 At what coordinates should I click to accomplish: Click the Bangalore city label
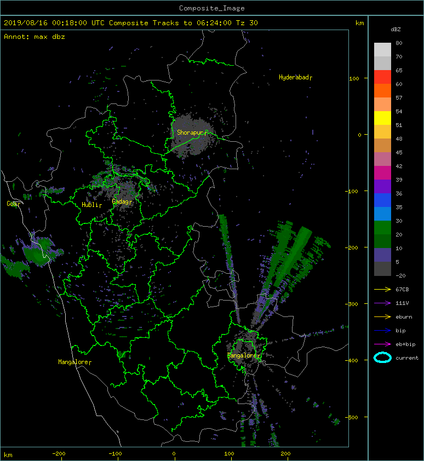tap(243, 355)
